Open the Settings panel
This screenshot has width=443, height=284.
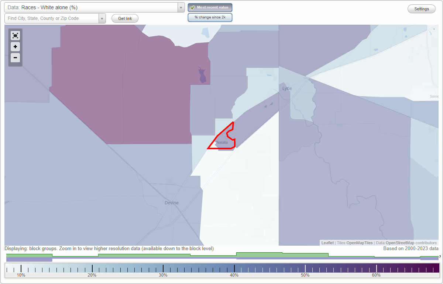click(421, 8)
